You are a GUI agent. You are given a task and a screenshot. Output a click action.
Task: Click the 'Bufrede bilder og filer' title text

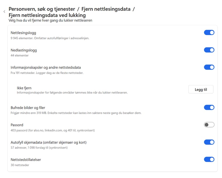(28, 108)
